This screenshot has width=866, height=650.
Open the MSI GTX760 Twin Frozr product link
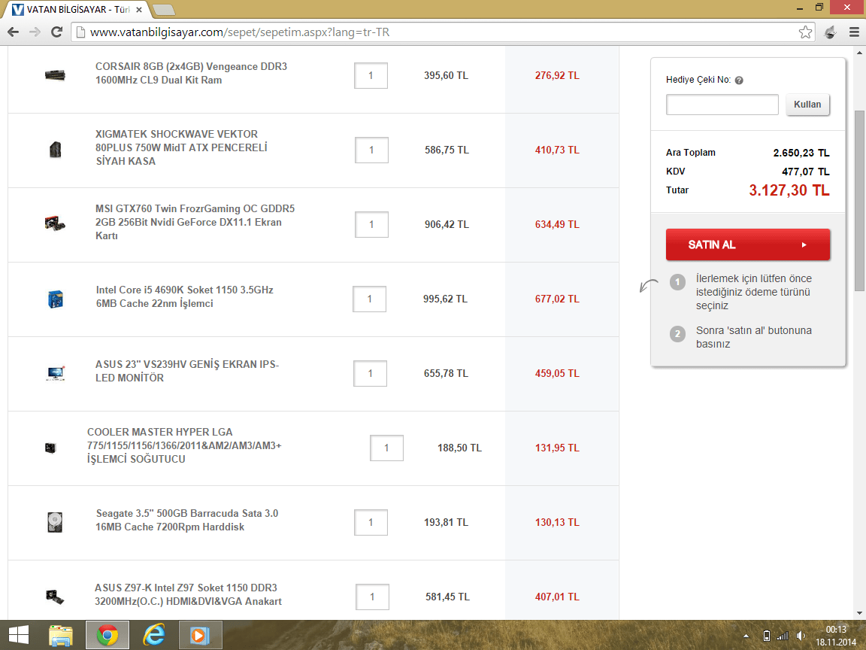[x=195, y=222]
